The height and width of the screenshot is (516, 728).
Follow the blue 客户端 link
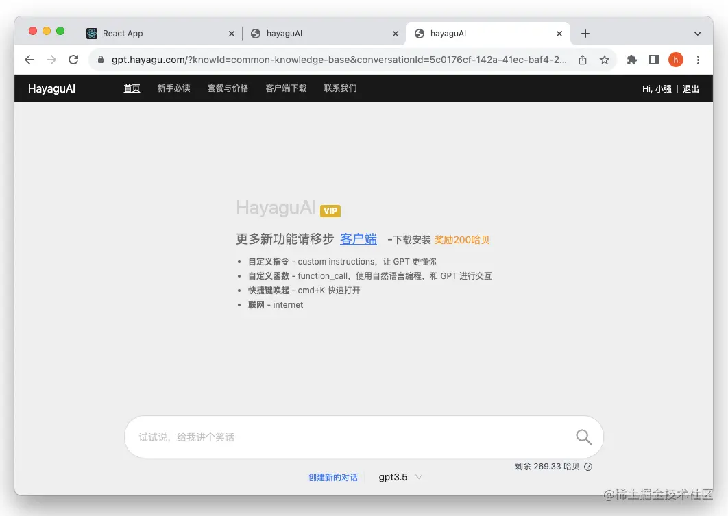pyautogui.click(x=359, y=239)
